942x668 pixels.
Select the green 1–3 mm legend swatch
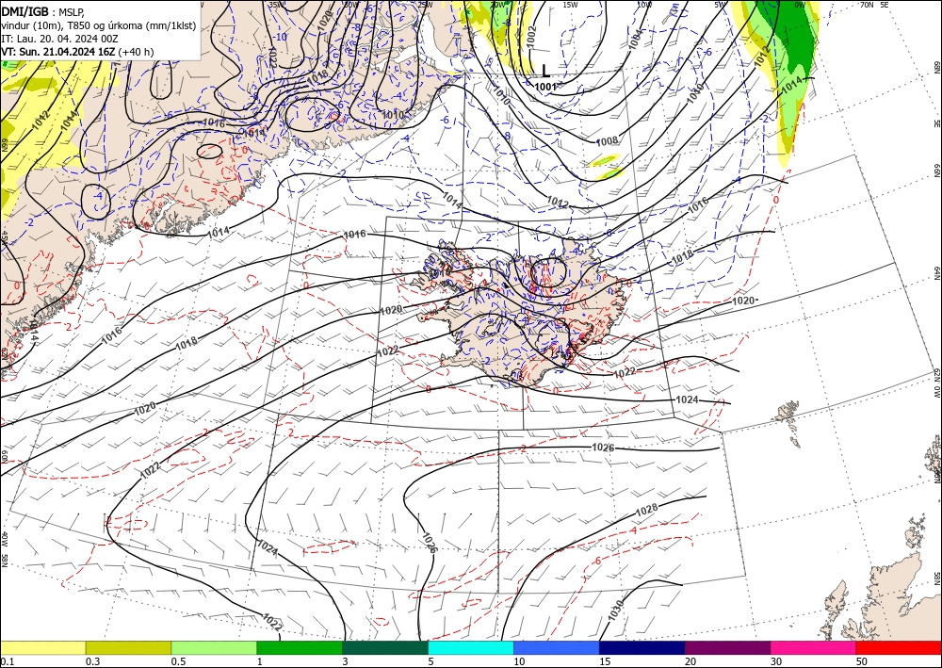tap(300, 647)
